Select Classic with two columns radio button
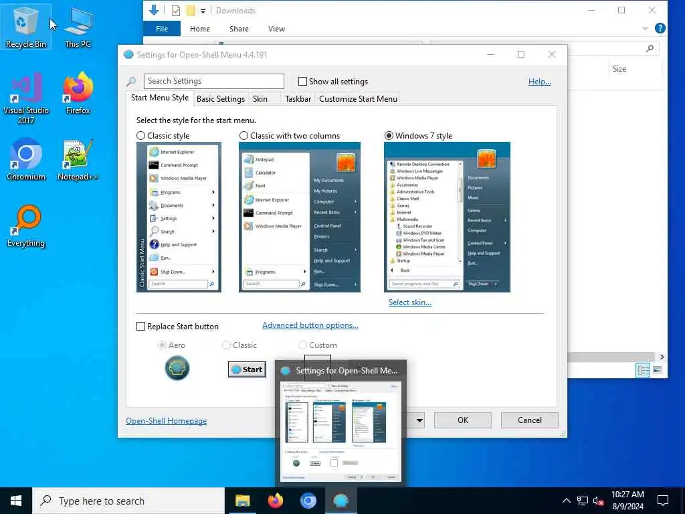This screenshot has height=514, width=685. pos(243,136)
